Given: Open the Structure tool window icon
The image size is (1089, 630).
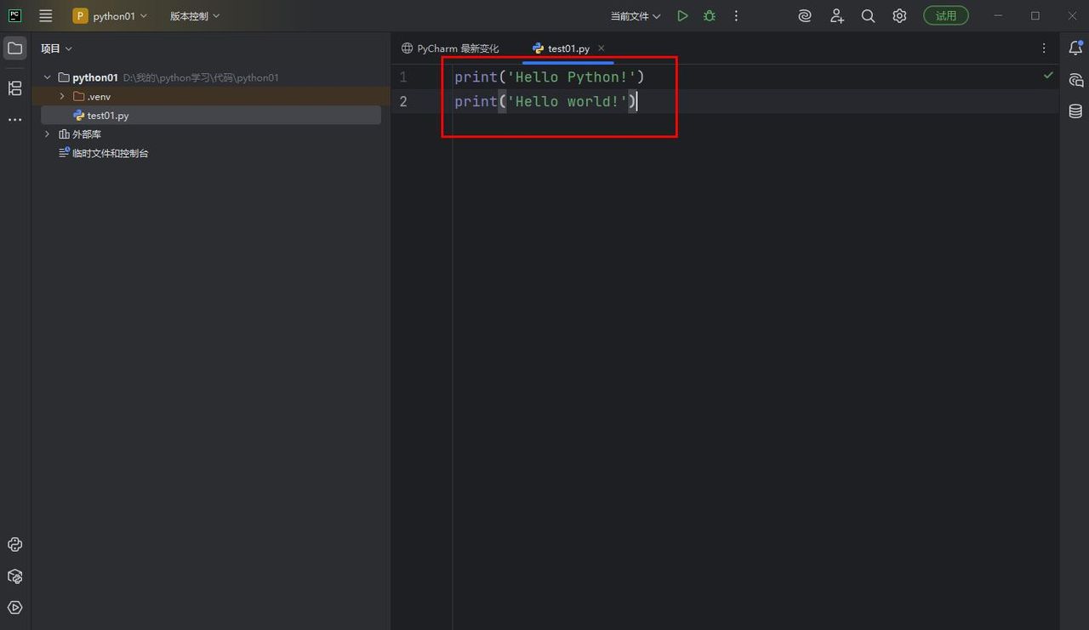Looking at the screenshot, I should click(14, 88).
